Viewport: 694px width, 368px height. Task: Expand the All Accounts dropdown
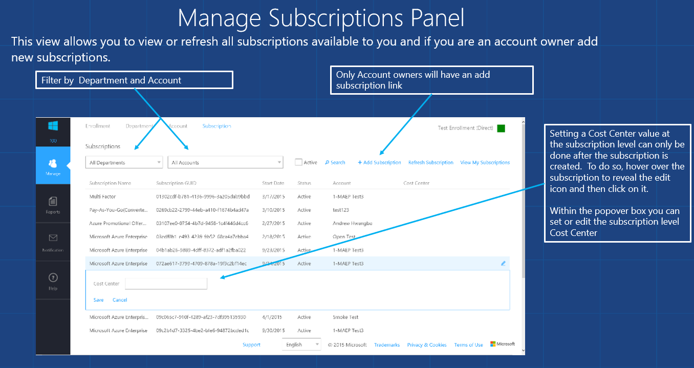tap(225, 162)
